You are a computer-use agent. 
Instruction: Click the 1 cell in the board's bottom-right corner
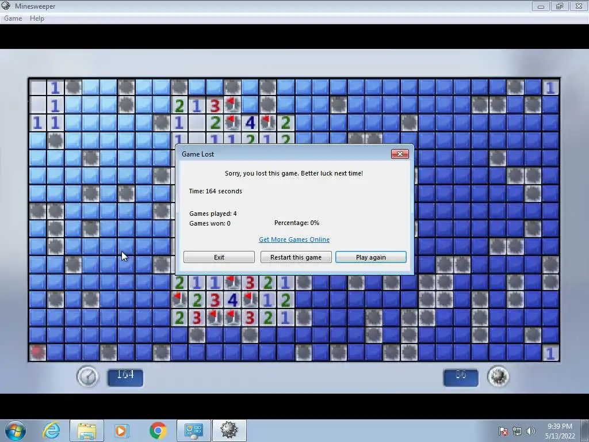point(550,353)
